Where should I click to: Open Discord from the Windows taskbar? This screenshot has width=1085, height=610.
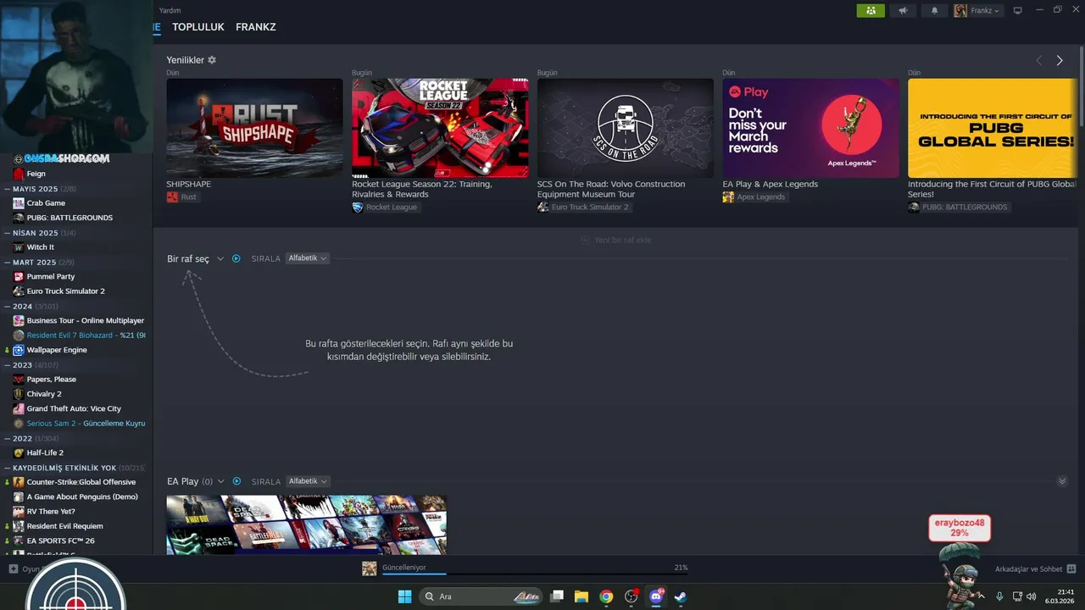(655, 596)
